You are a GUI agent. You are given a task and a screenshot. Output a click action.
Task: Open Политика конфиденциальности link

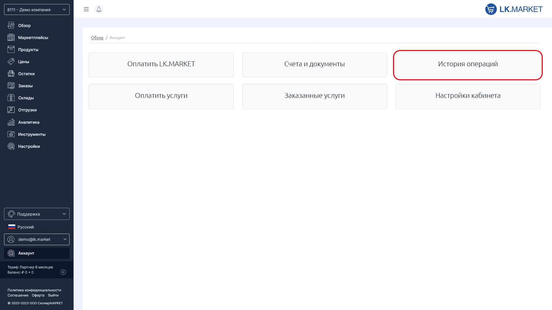point(34,290)
